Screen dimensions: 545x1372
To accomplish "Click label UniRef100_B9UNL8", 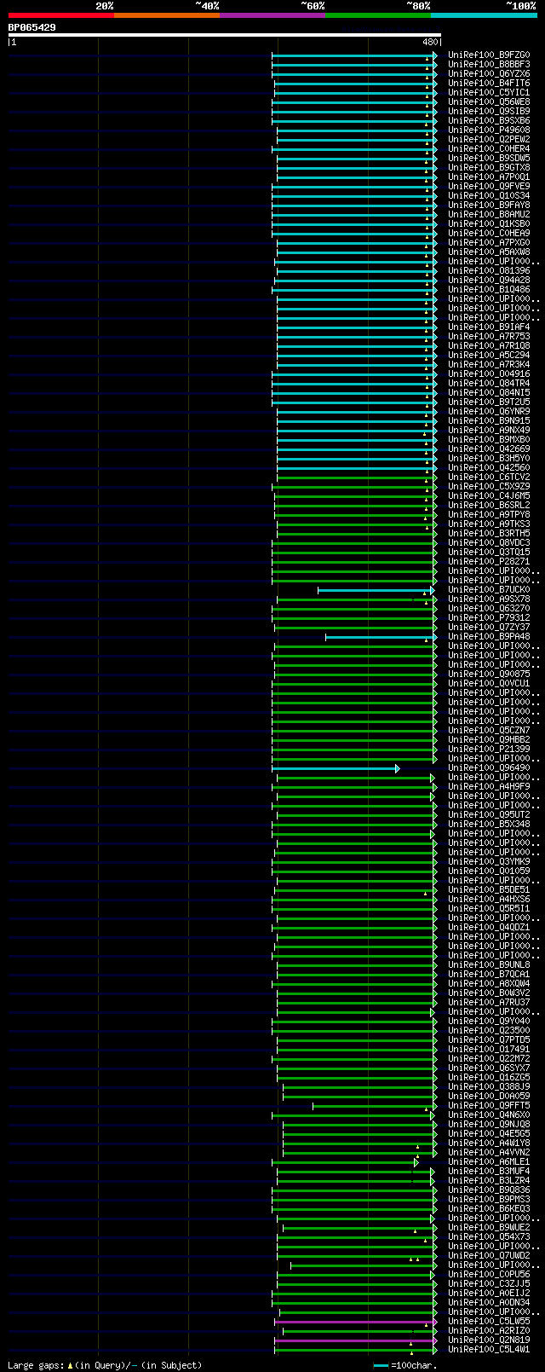I will pos(489,965).
